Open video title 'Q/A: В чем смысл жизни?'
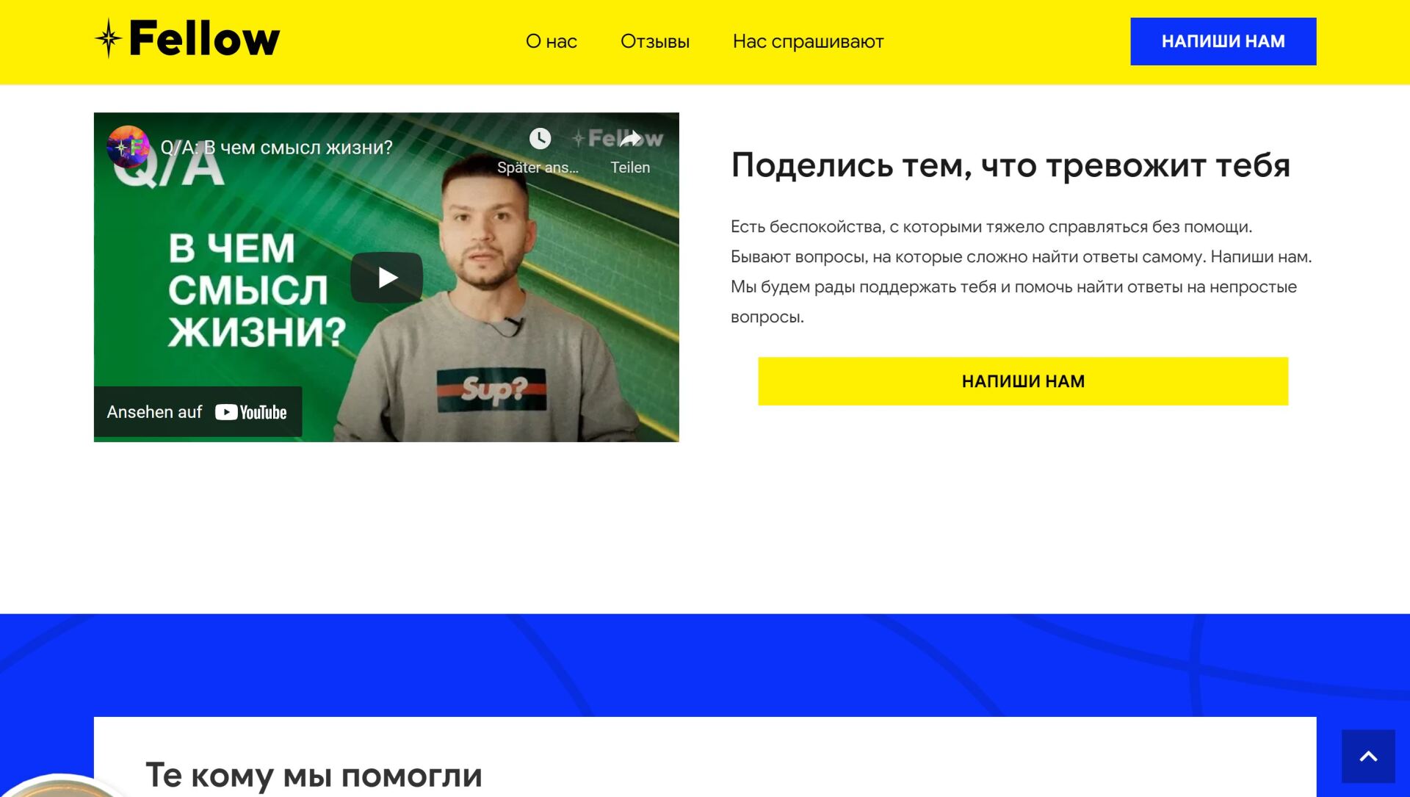 pos(276,148)
